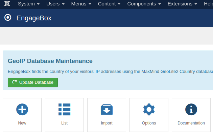Click the refresh arrow on Update Database
Screen dimensions: 213x135
pos(15,82)
